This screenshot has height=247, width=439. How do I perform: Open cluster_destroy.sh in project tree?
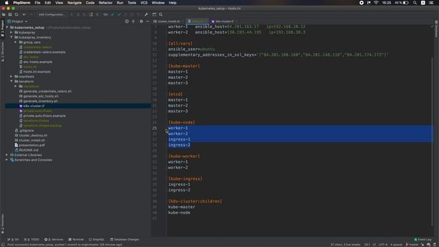[33, 135]
